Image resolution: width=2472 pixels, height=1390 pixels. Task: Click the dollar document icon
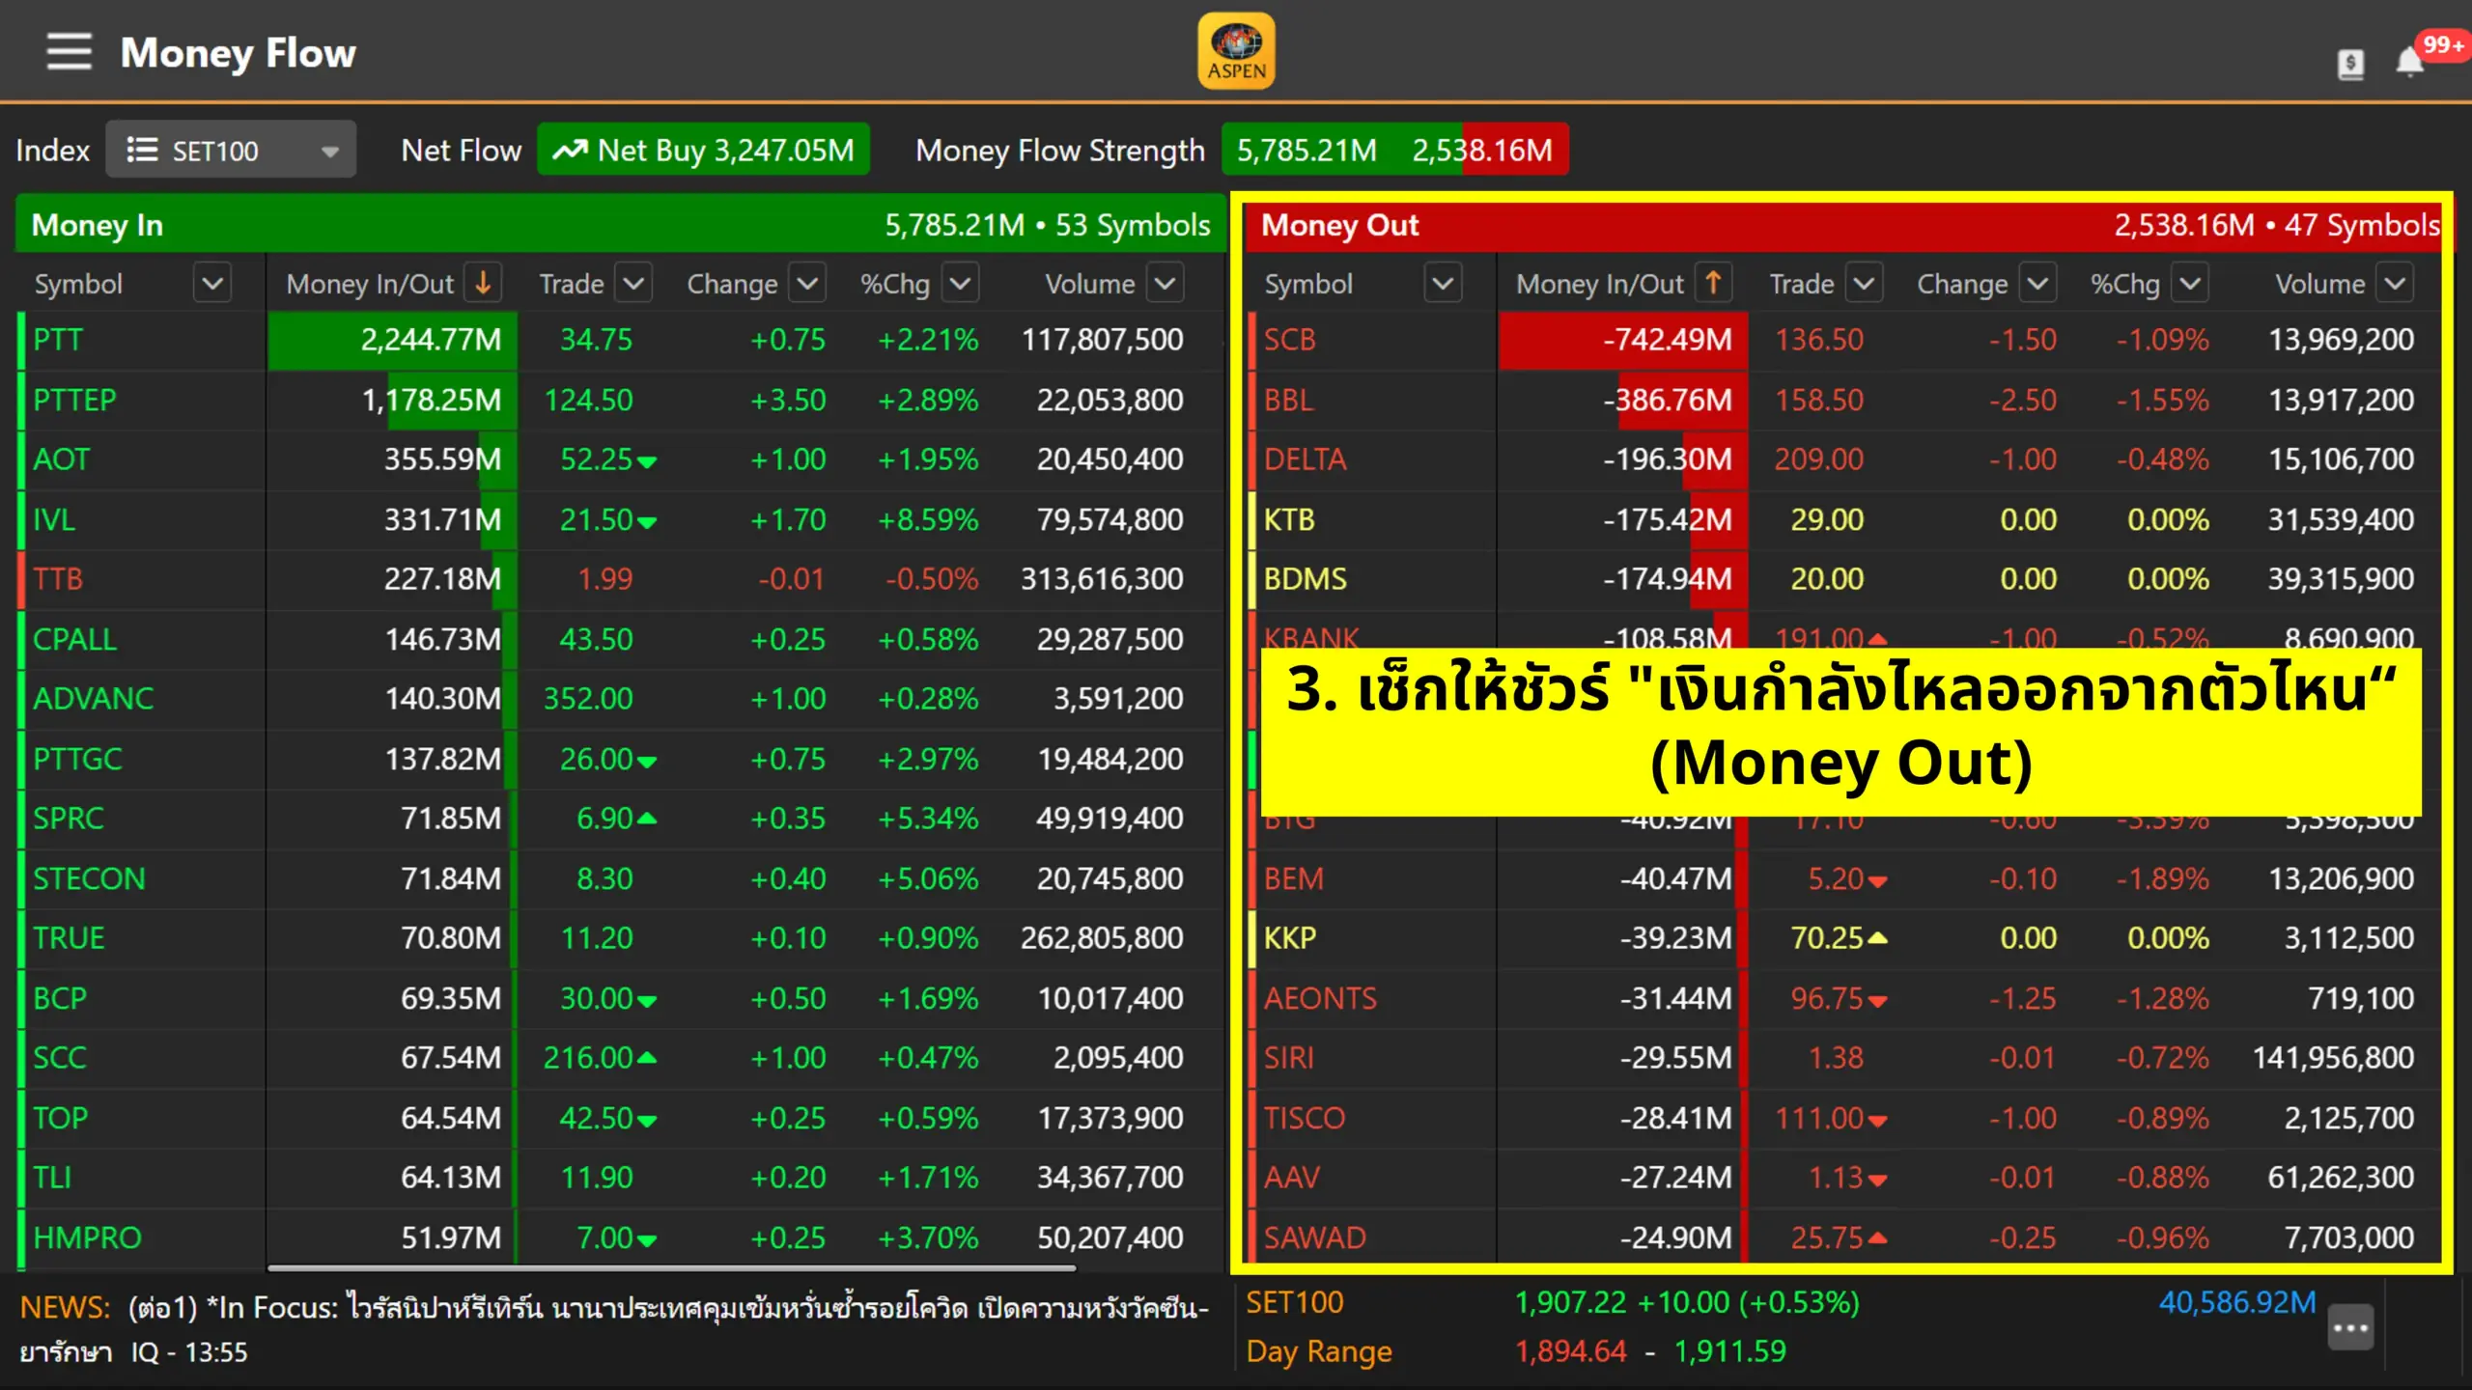(2350, 65)
